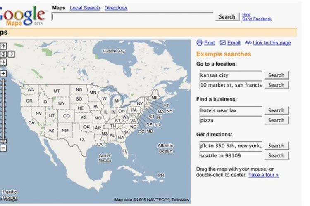
Task: Click the Atlantic Ocean label
Action: [x=165, y=148]
